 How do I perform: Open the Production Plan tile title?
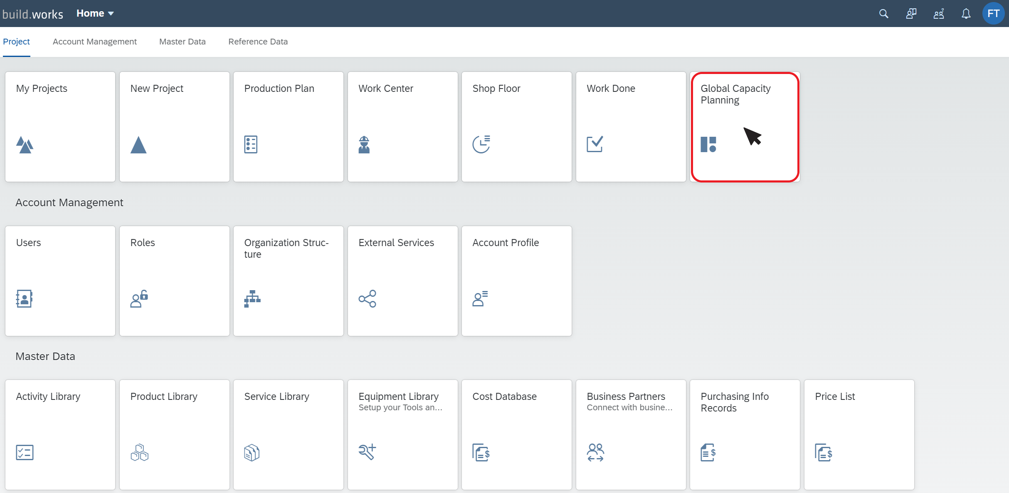(279, 89)
